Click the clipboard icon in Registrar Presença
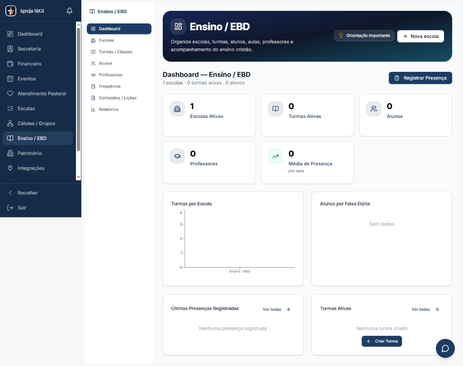463x366 pixels. click(397, 78)
